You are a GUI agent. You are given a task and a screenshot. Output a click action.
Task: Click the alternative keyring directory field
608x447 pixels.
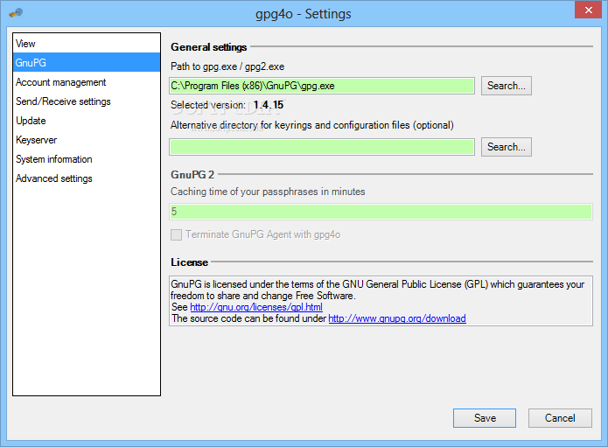322,147
